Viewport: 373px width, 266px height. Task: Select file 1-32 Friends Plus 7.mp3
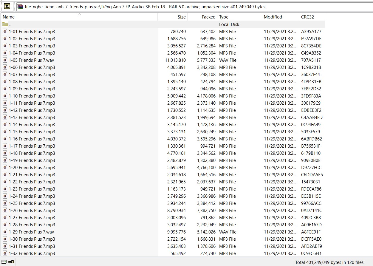point(32,253)
